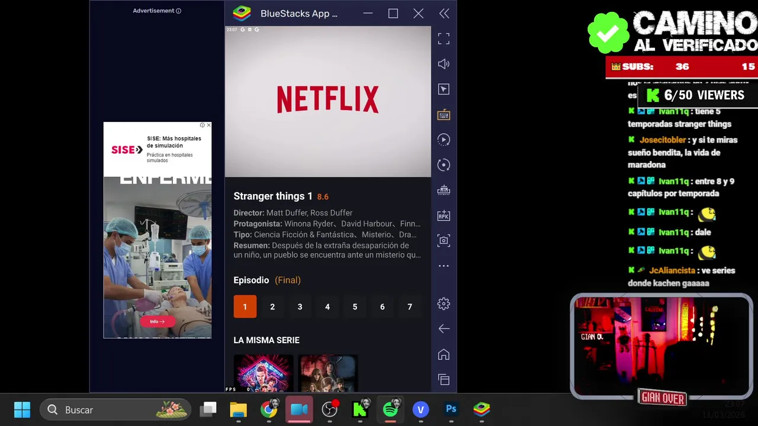Open the memory trim RAM icon
The width and height of the screenshot is (758, 426).
444,191
